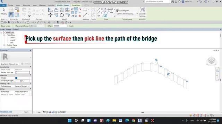
Task: Toggle the Lock checkbox in options bar
Action: coord(69,26)
